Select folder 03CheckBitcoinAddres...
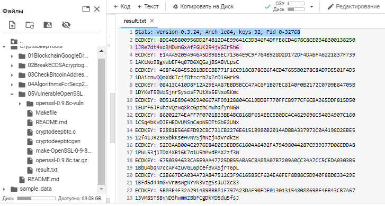 53,74
